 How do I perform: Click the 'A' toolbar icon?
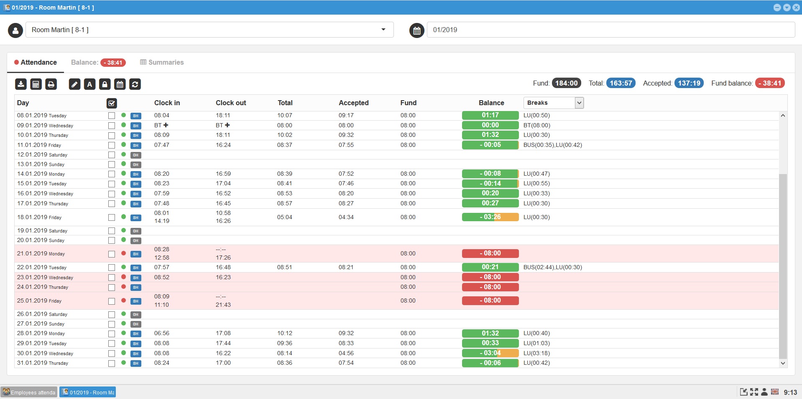coord(89,84)
